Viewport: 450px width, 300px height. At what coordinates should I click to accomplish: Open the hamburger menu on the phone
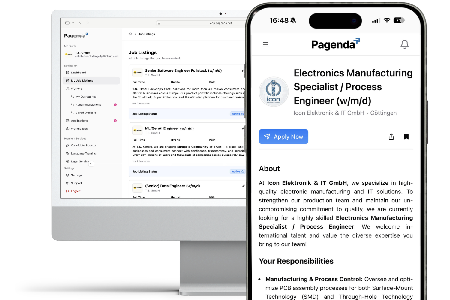pos(265,44)
